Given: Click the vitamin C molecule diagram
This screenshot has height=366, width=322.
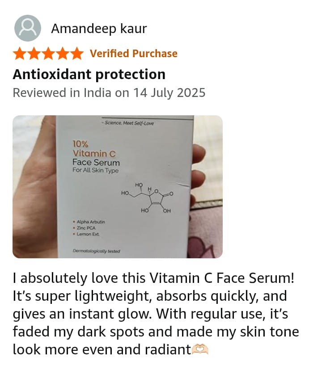Looking at the screenshot, I should 147,198.
